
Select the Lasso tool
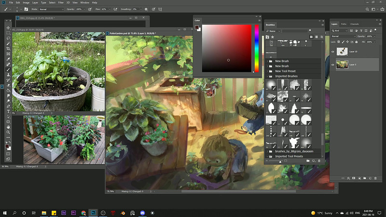(8, 38)
